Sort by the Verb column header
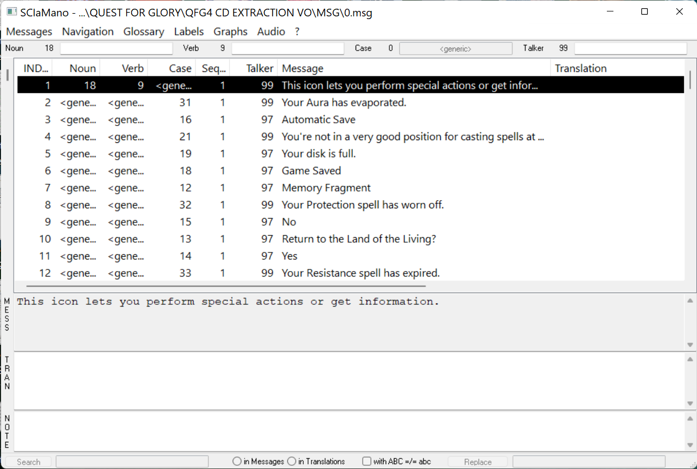The height and width of the screenshot is (469, 697). point(125,68)
